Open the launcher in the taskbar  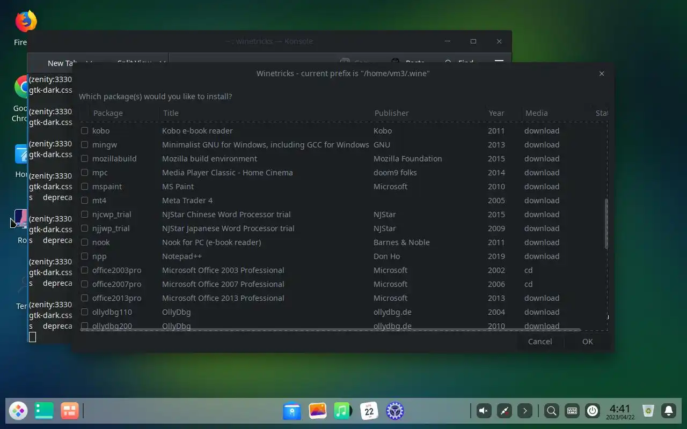(x=18, y=411)
